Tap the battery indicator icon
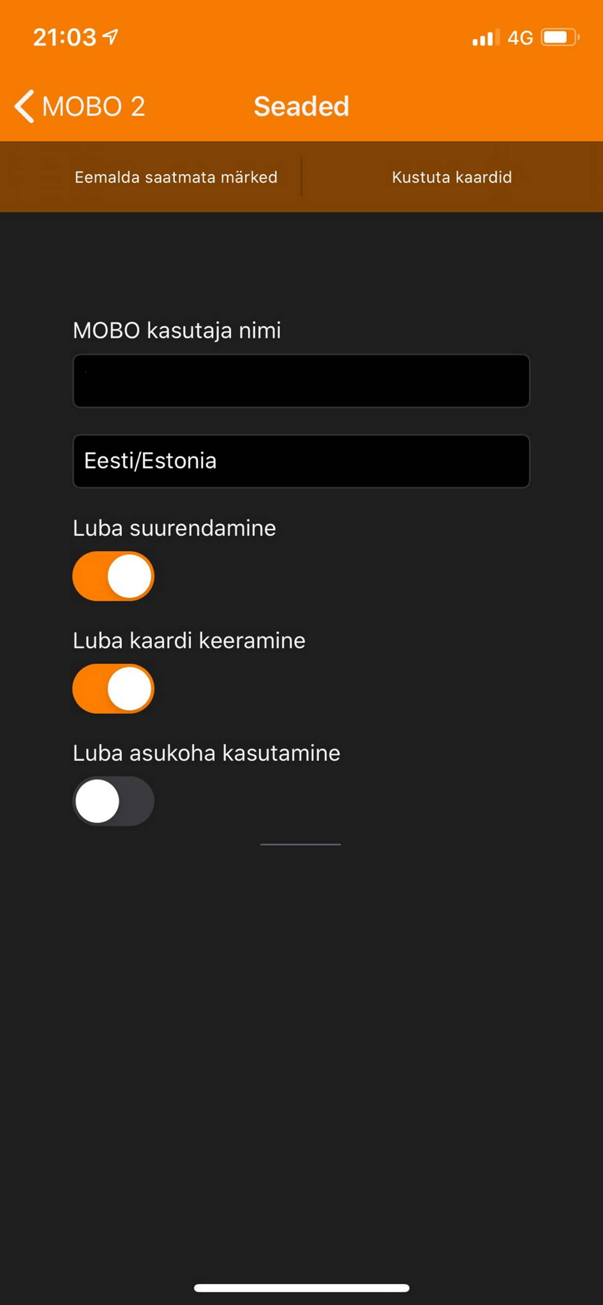 pyautogui.click(x=560, y=37)
